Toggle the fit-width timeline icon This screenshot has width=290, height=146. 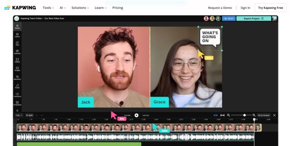click(222, 115)
